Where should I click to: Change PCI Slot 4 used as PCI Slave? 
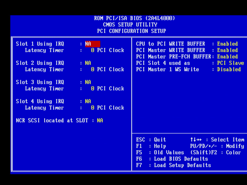(x=230, y=63)
